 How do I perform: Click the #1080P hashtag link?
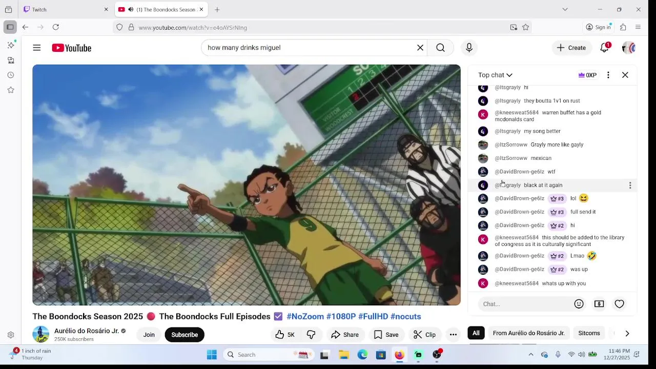(x=341, y=316)
